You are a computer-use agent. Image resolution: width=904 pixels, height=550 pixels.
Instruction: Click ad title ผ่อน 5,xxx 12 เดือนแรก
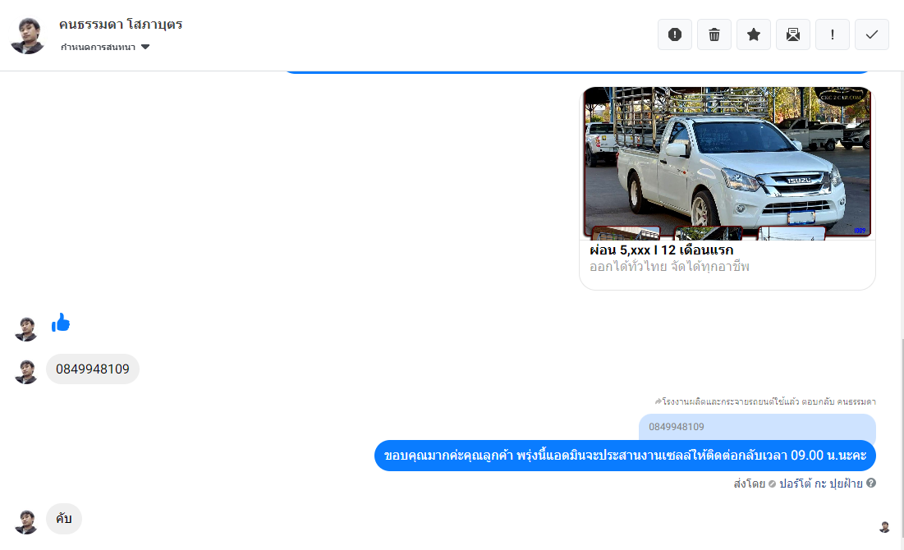[x=662, y=250]
